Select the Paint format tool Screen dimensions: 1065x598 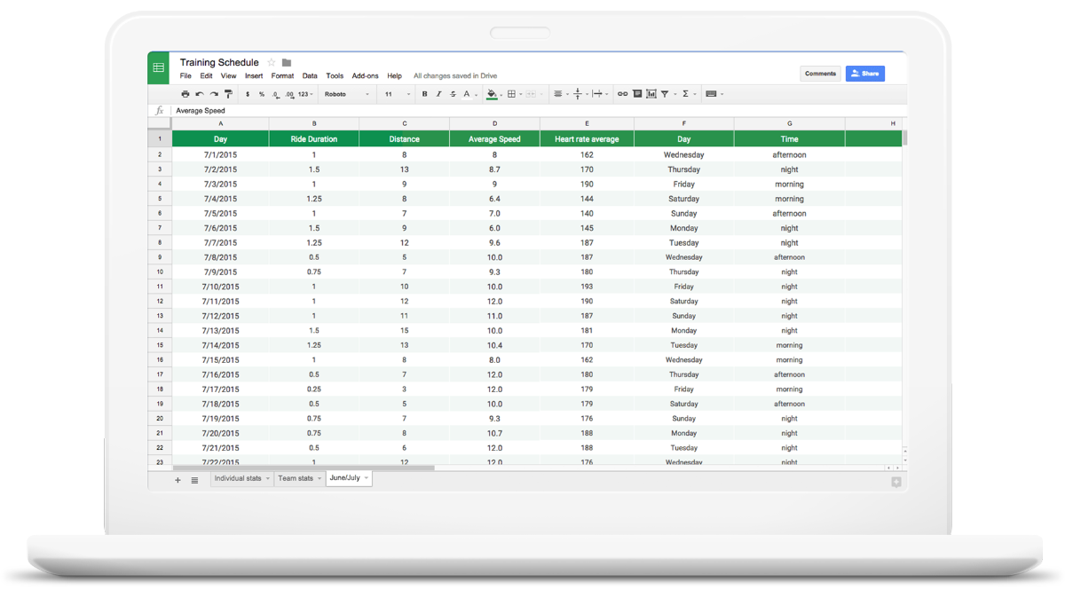(228, 94)
